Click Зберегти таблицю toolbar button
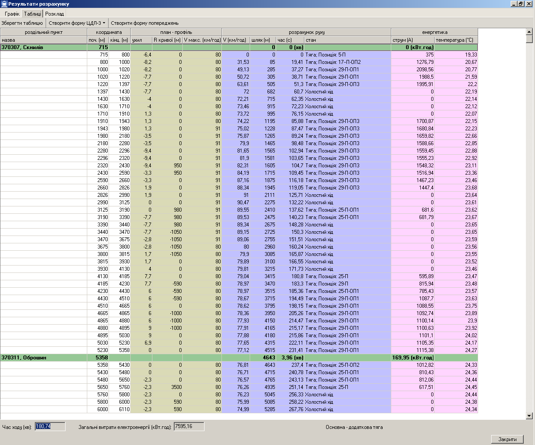The height and width of the screenshot is (445, 535). (x=22, y=23)
